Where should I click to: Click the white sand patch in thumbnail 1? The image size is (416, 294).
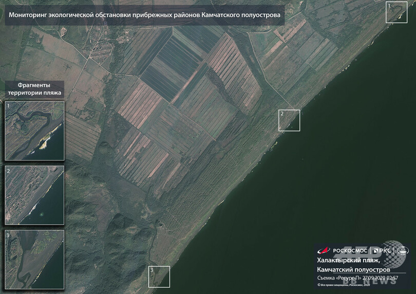tap(45, 141)
